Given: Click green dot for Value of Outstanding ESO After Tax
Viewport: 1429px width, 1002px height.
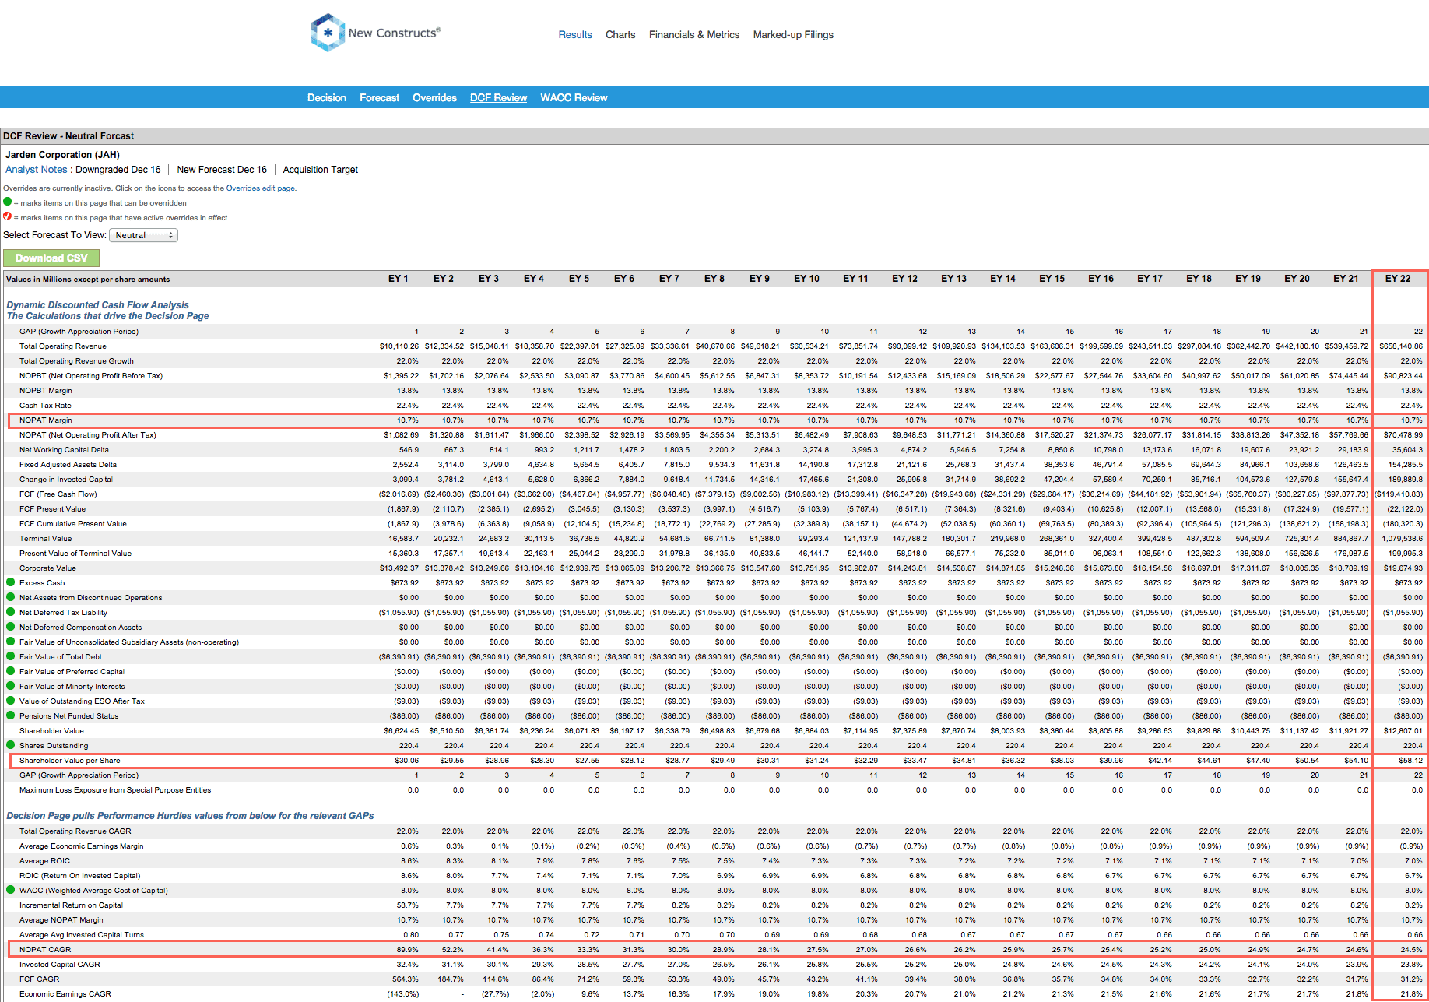Looking at the screenshot, I should click(11, 701).
